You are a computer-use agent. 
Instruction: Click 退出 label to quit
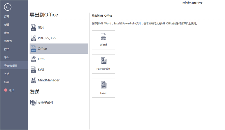click(x=12, y=90)
